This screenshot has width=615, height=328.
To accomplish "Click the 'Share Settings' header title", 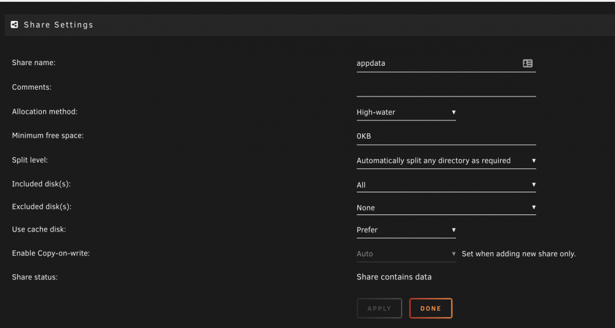I will click(x=58, y=25).
